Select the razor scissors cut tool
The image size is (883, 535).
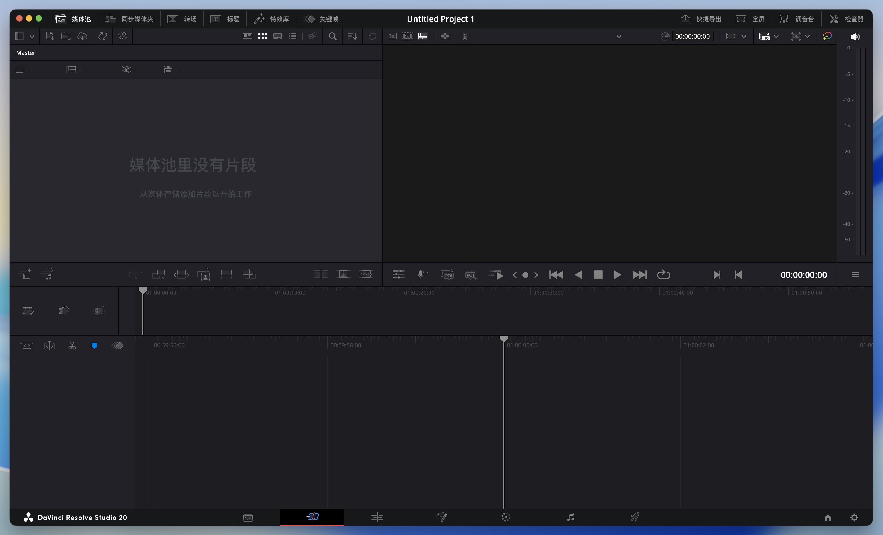[72, 345]
